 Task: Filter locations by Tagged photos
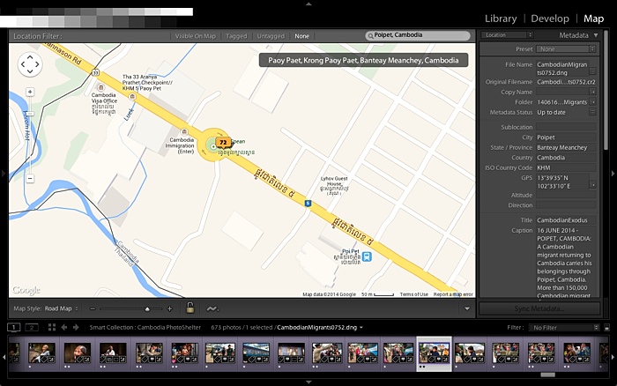236,36
